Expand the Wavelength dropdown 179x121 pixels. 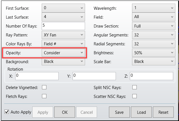click(153, 8)
